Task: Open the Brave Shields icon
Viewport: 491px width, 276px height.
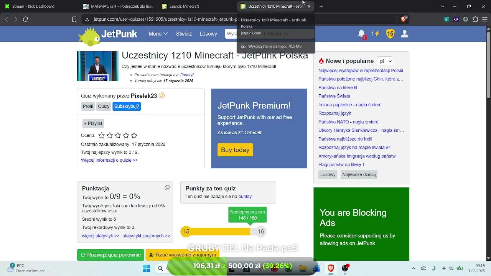Action: click(404, 19)
